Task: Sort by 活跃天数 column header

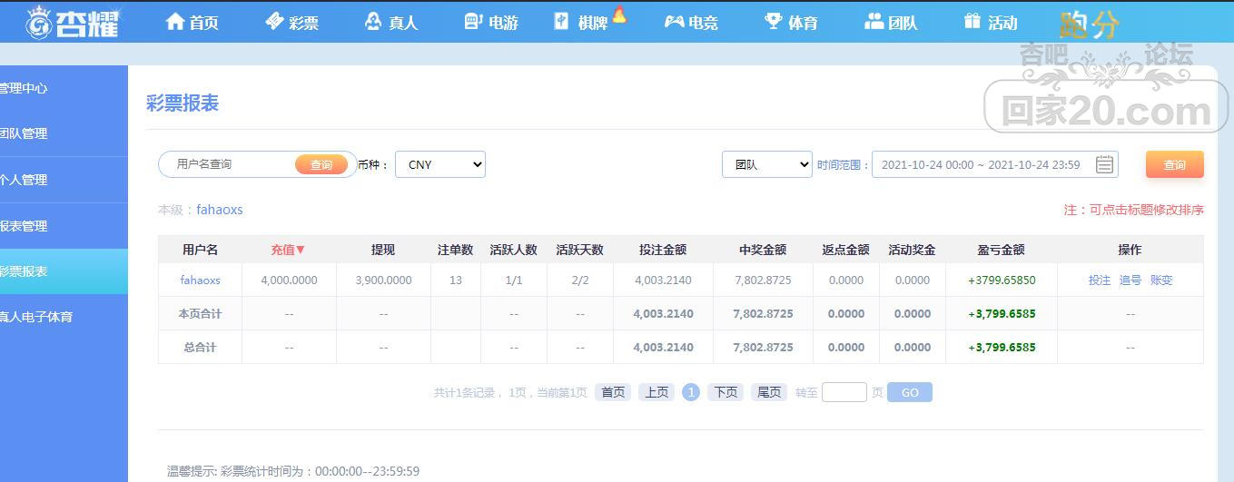Action: point(580,250)
